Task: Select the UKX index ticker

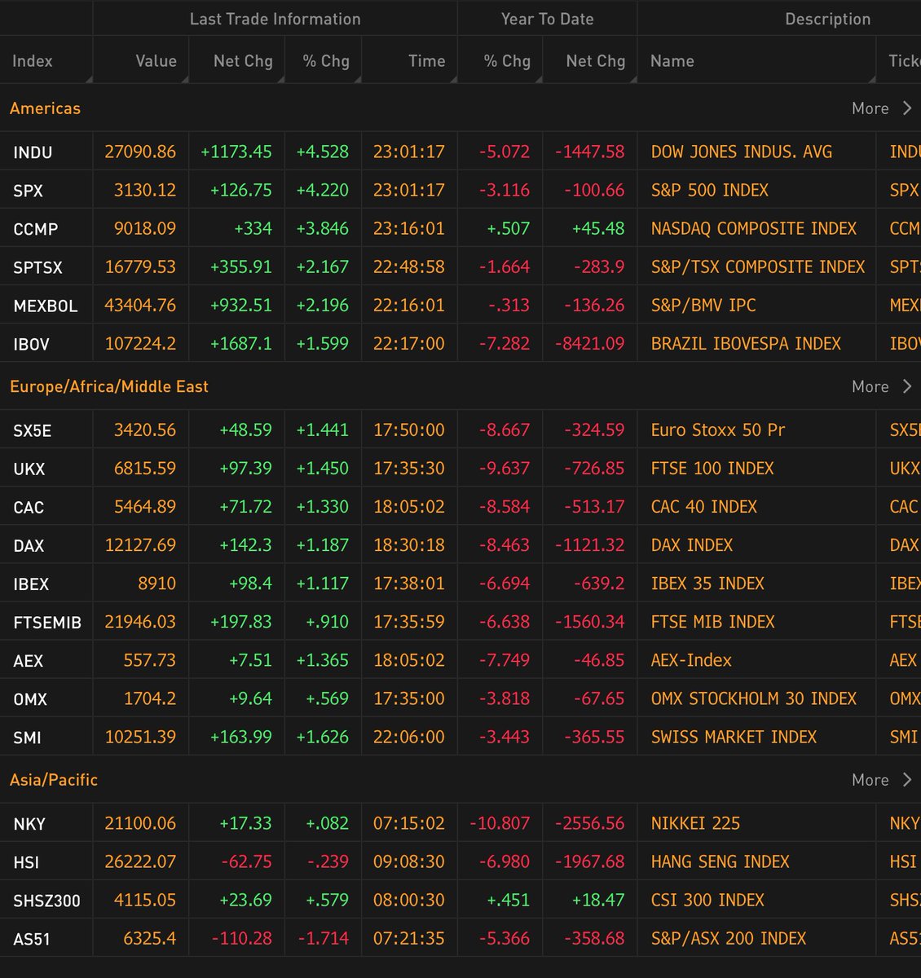Action: click(29, 469)
